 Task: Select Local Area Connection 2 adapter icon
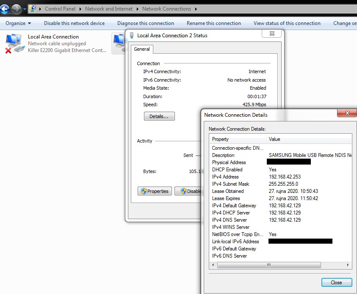(x=119, y=43)
